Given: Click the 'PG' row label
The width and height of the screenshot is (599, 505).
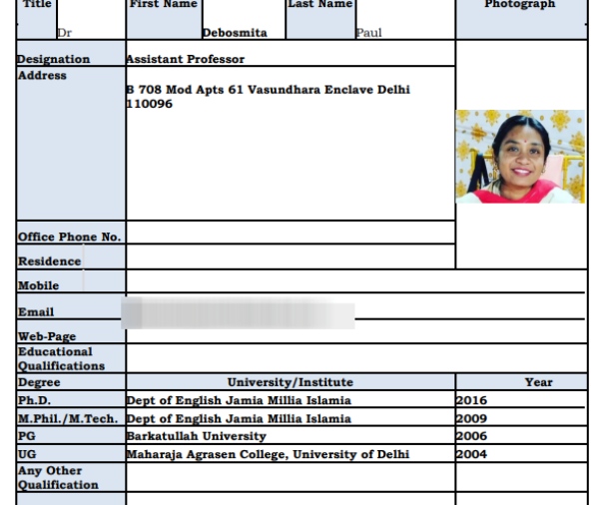Looking at the screenshot, I should [x=27, y=436].
